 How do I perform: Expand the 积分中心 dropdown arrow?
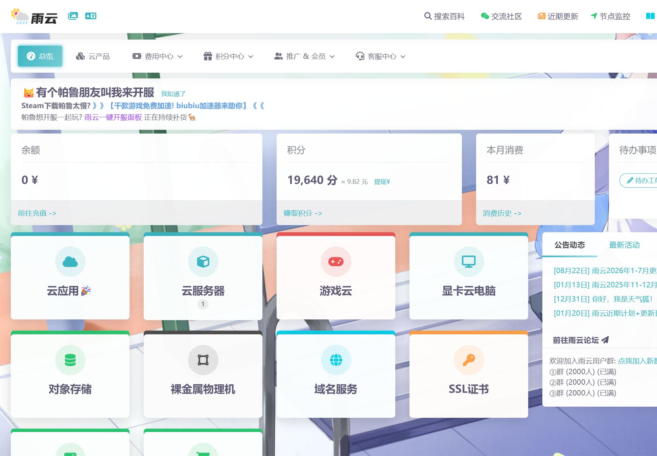pyautogui.click(x=251, y=56)
